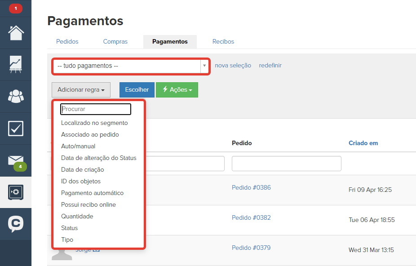Open the mail envelope icon in sidebar

(16, 160)
